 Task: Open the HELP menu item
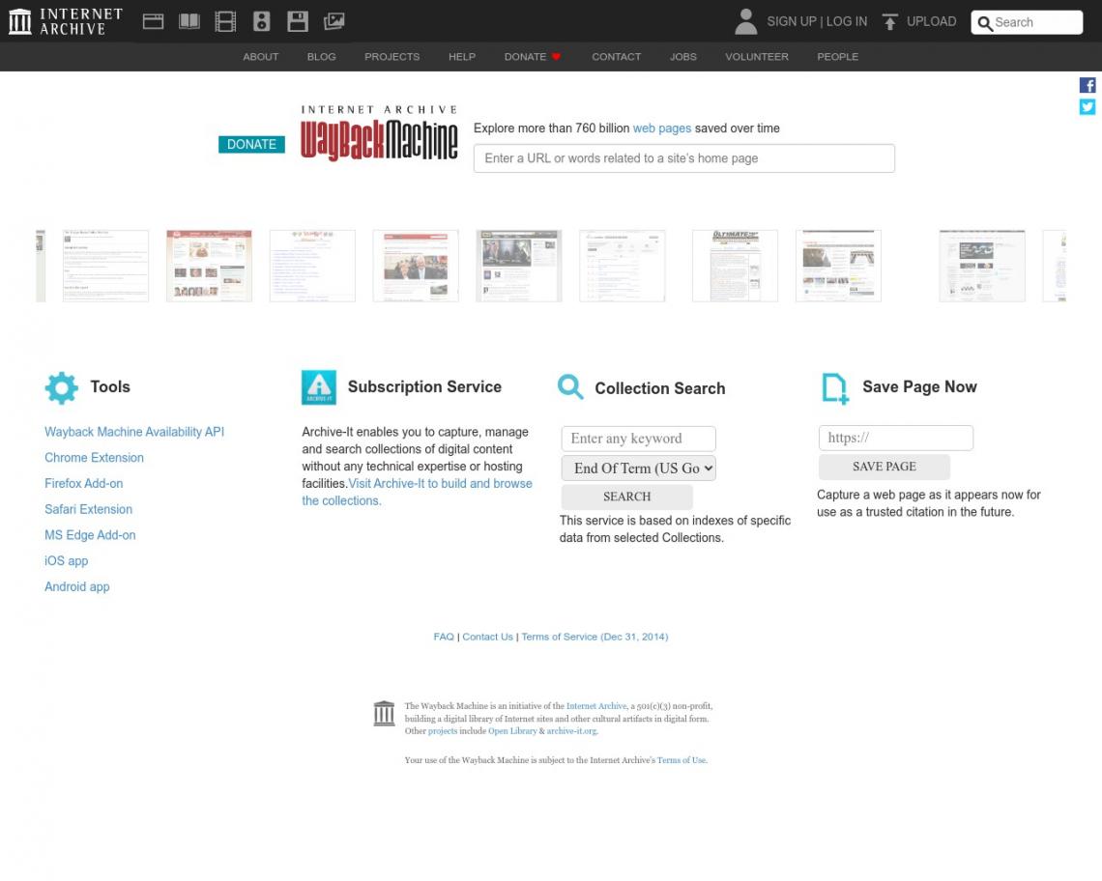tap(462, 57)
